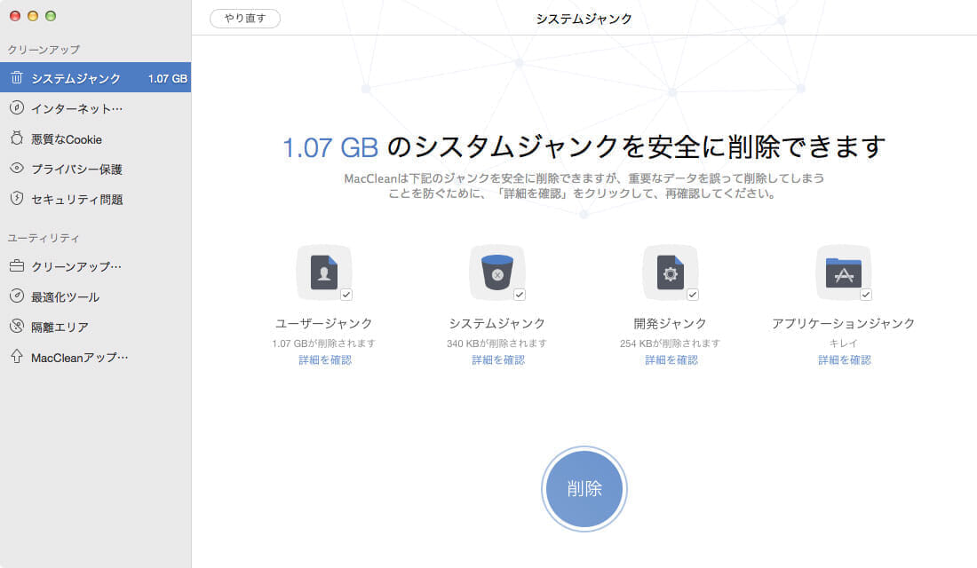Click the やり直す button
The image size is (977, 568).
(x=245, y=19)
